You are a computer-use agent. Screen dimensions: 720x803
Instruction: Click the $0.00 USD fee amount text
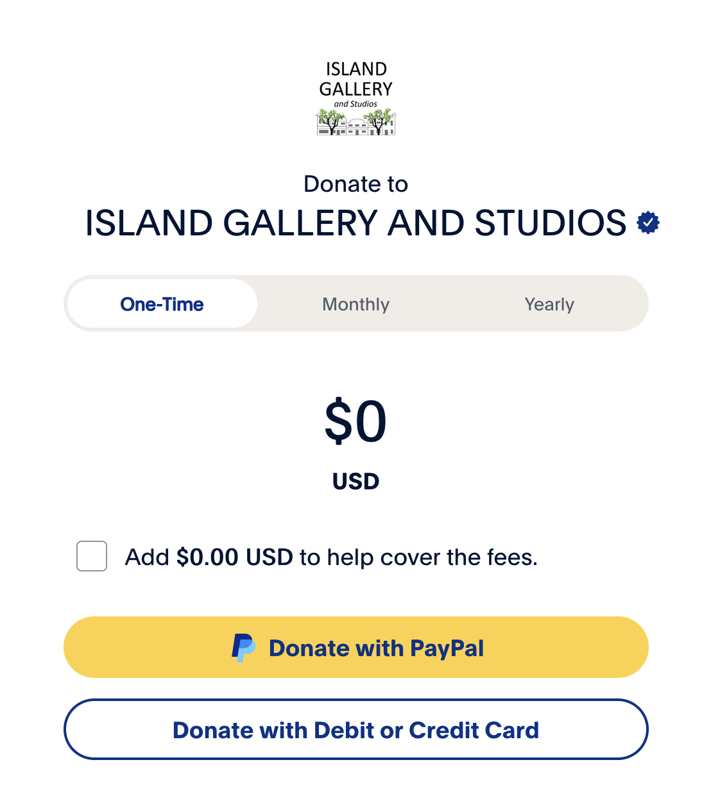point(234,557)
